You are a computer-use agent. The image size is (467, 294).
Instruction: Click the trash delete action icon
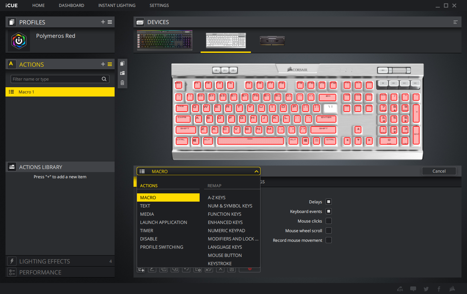point(122,83)
